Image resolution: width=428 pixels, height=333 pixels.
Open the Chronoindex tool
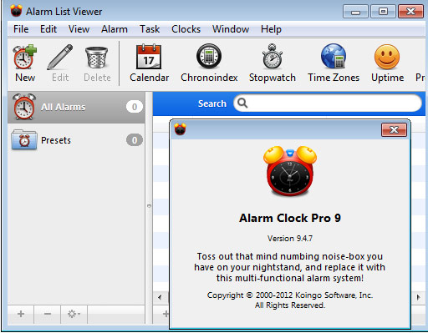pyautogui.click(x=209, y=63)
